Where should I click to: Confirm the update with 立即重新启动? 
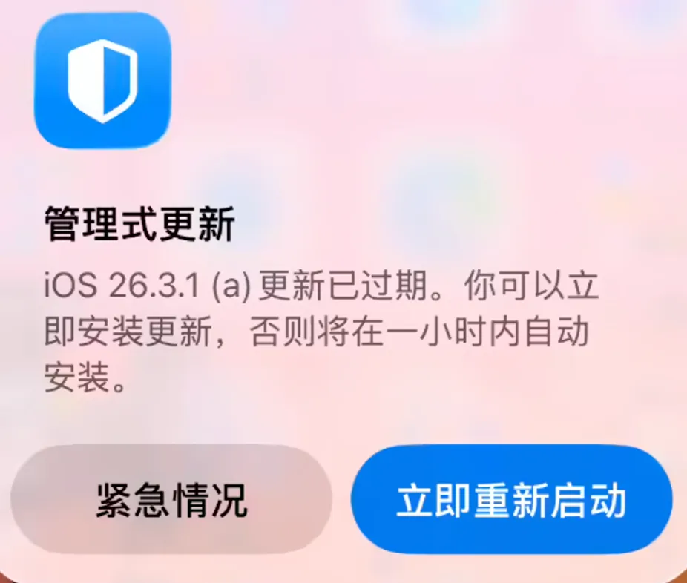point(511,500)
